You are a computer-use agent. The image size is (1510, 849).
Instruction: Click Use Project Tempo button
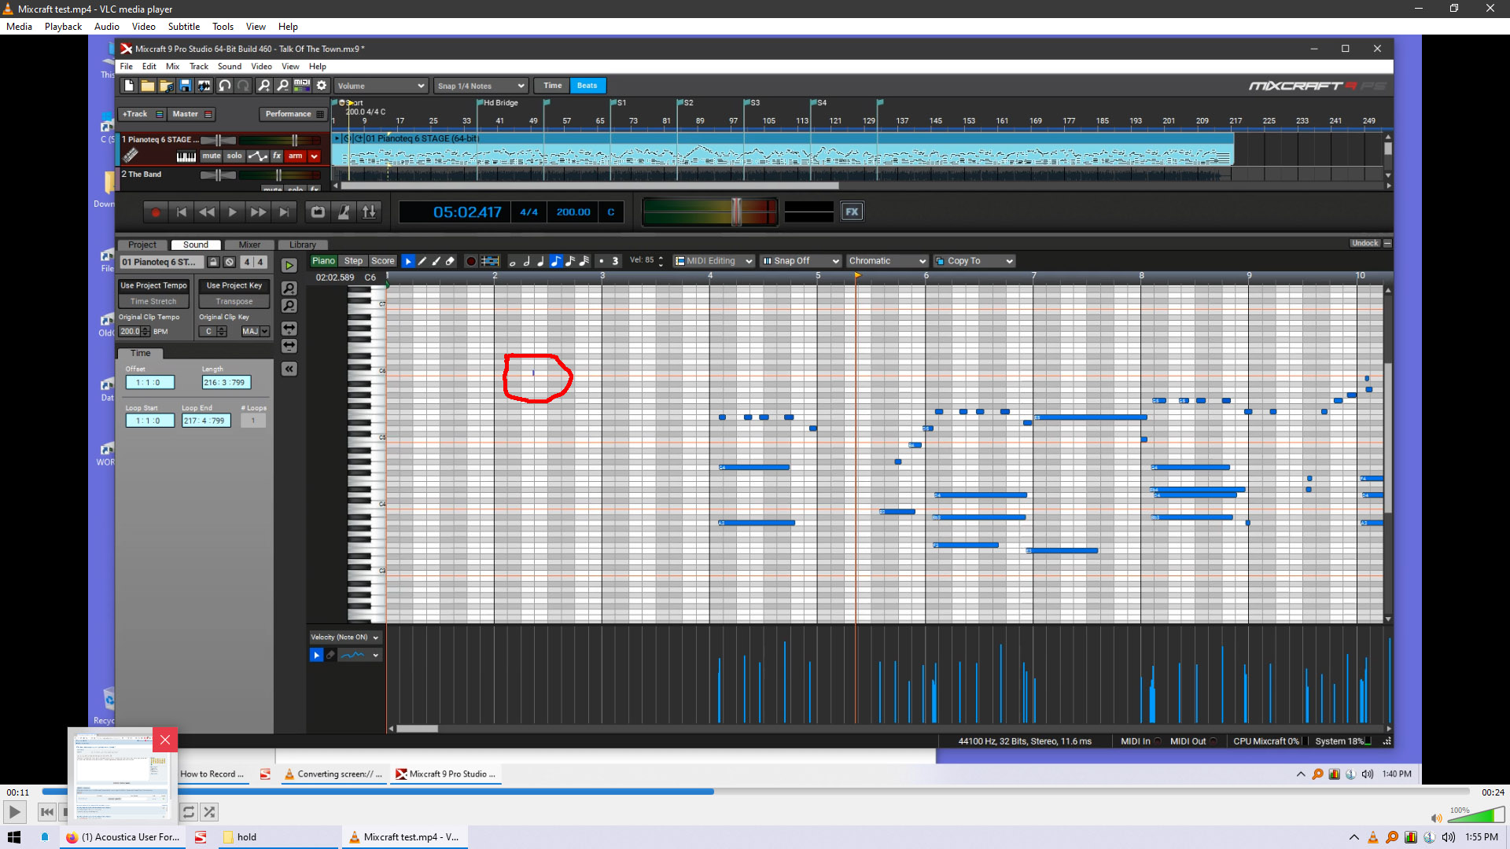(x=153, y=285)
